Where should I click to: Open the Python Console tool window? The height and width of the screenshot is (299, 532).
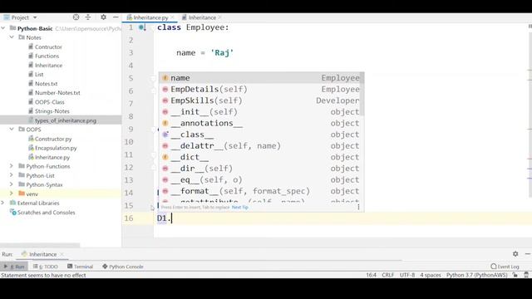[x=123, y=267]
